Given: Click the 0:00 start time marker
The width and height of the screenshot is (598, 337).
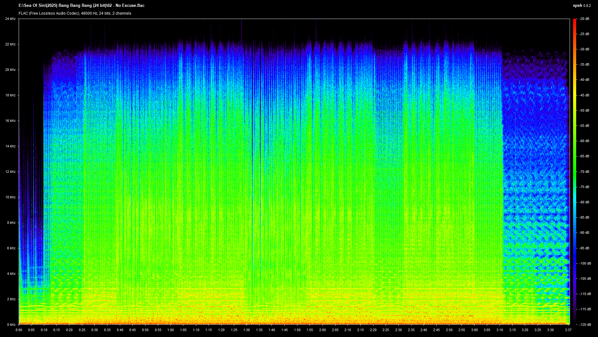Looking at the screenshot, I should (x=19, y=330).
